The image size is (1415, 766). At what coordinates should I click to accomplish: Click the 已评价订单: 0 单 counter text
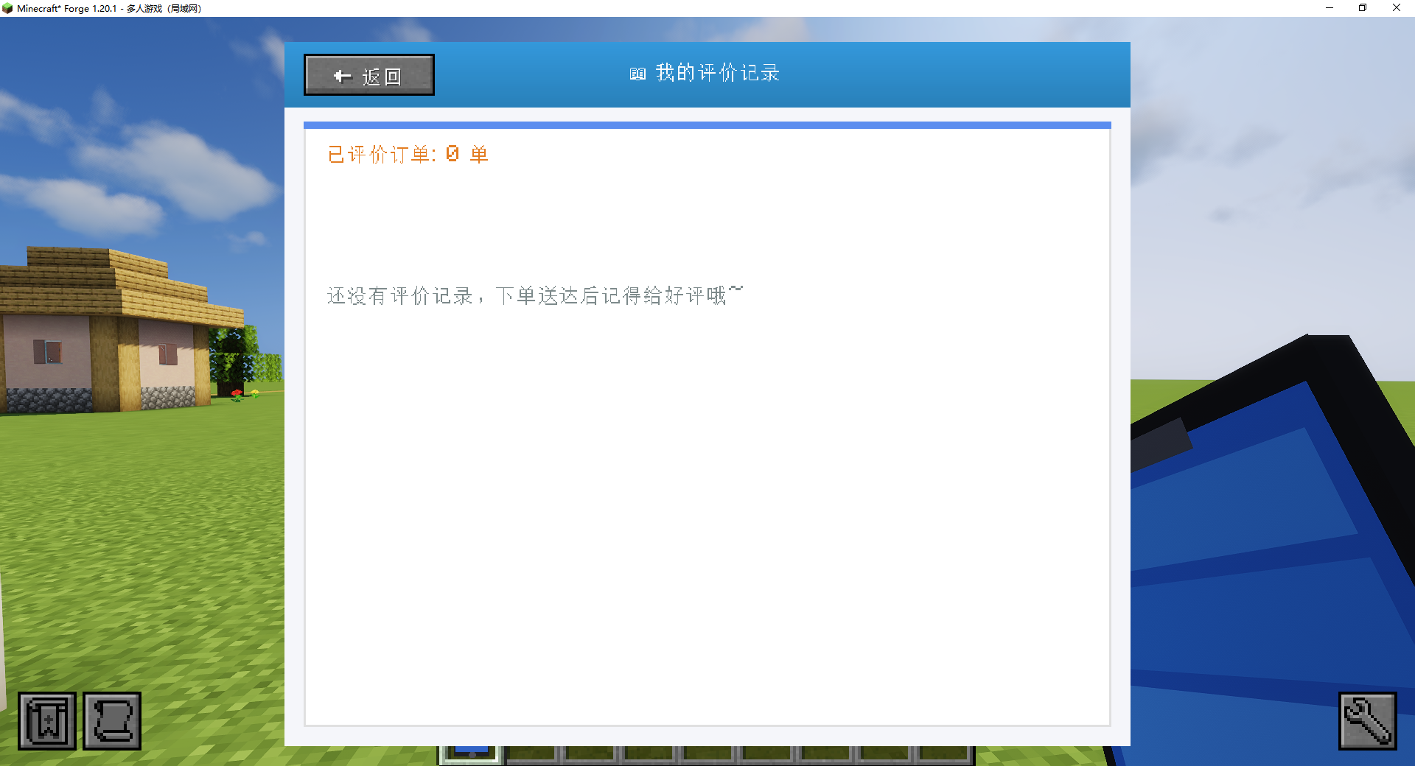(x=408, y=154)
